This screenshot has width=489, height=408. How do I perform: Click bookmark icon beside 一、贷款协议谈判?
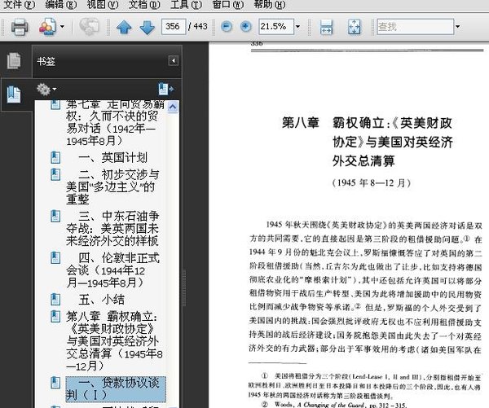point(55,383)
